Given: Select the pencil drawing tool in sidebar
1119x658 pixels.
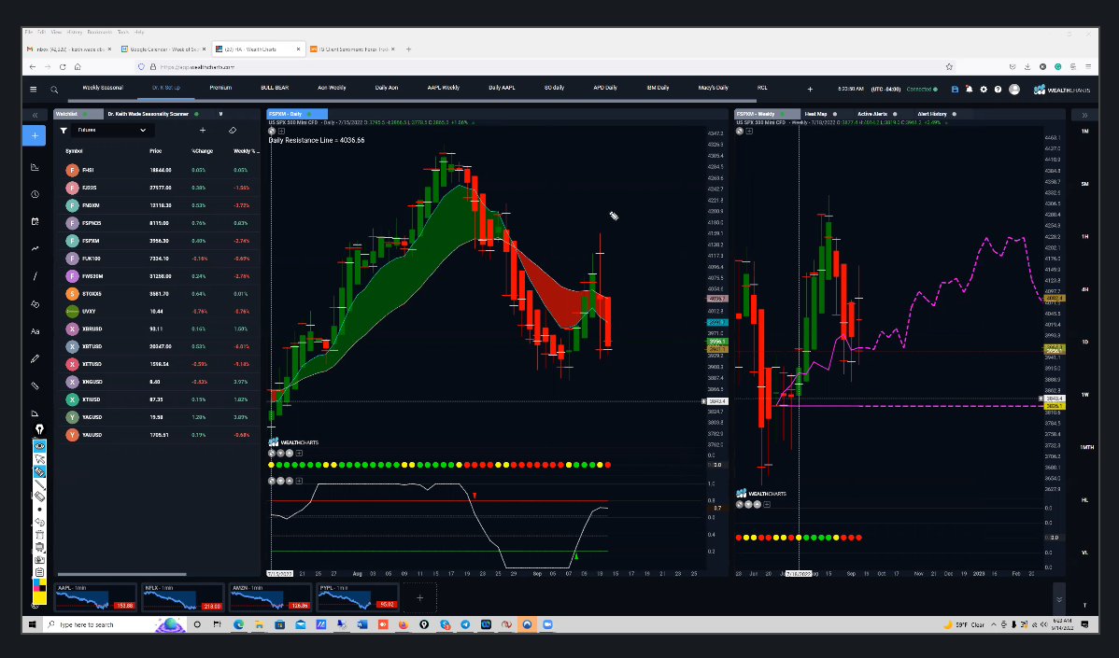Looking at the screenshot, I should coord(35,358).
